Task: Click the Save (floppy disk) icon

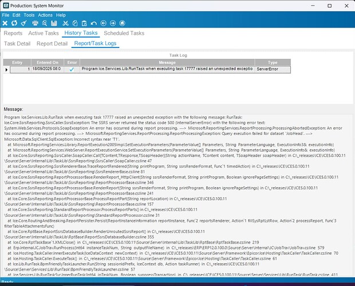Action: (54, 23)
